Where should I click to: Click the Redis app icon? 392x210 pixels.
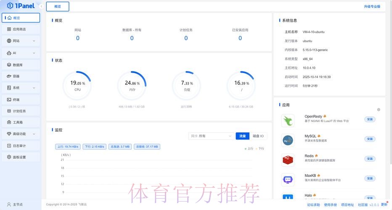tap(288, 160)
